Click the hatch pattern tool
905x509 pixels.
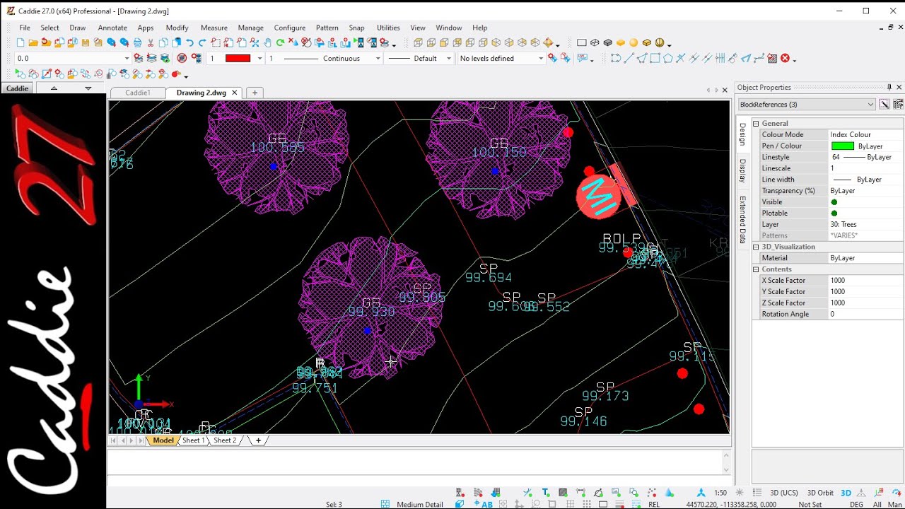(x=772, y=59)
